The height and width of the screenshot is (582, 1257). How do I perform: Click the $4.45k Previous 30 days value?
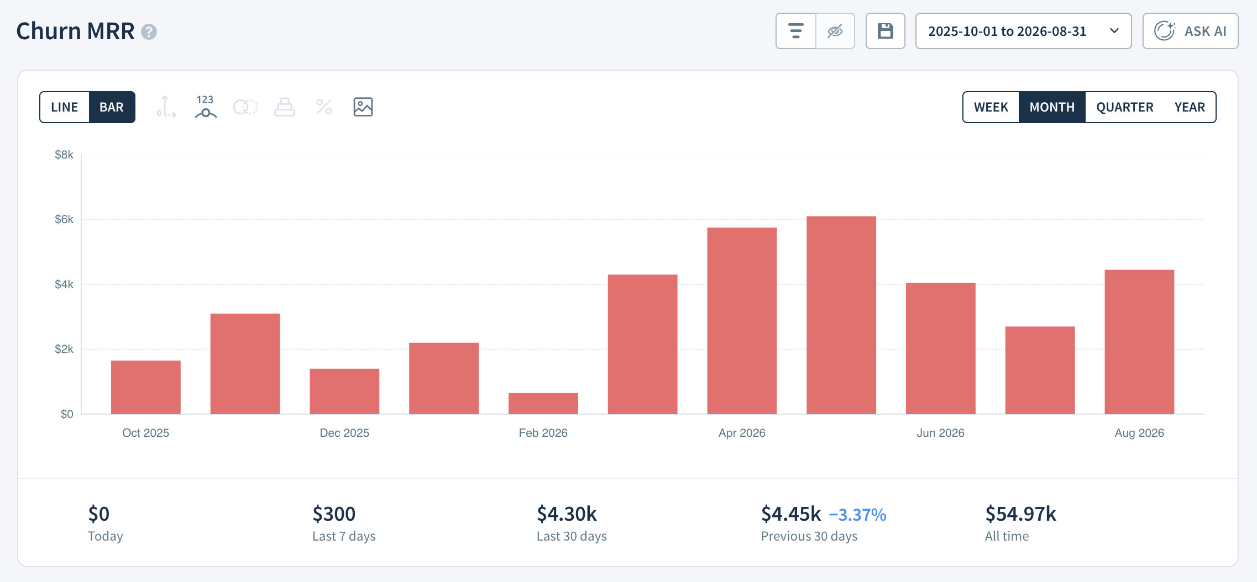(791, 514)
